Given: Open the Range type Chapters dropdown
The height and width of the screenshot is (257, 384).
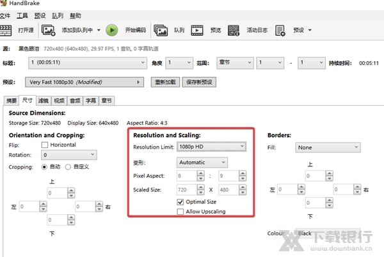Looking at the screenshot, I should click(x=235, y=63).
